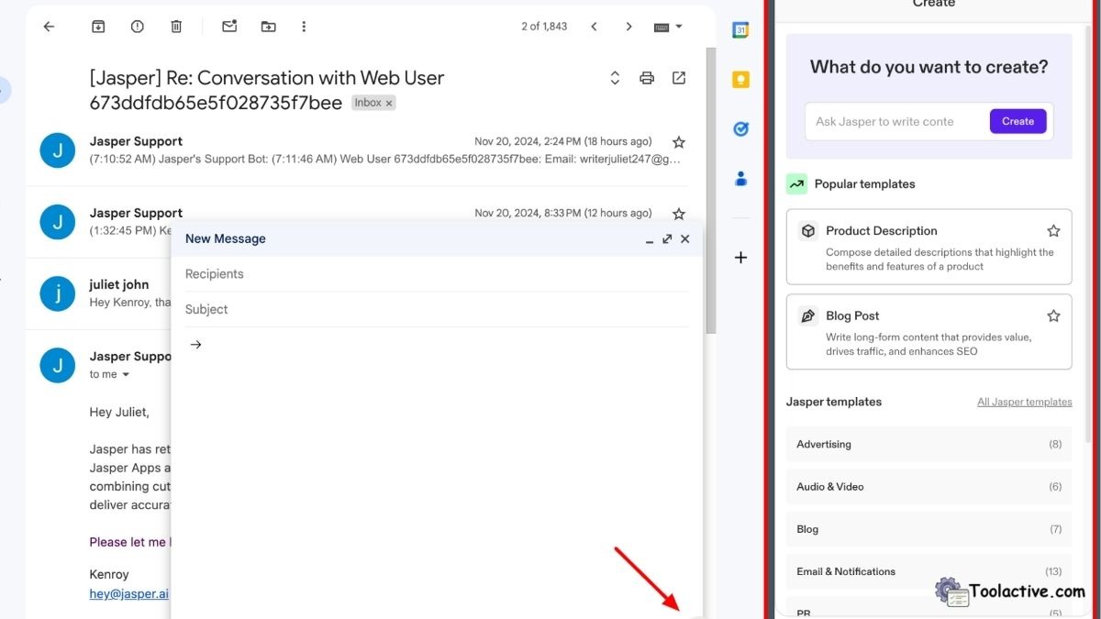The height and width of the screenshot is (619, 1101).
Task: Select the Email & Notifications category
Action: 929,571
